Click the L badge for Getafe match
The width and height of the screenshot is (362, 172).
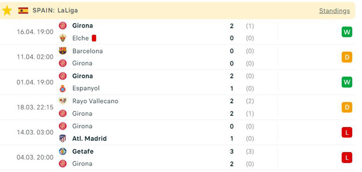(x=347, y=158)
